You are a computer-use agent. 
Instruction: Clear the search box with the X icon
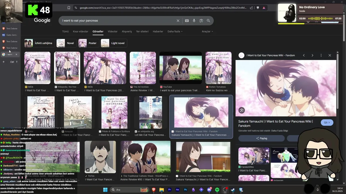pyautogui.click(x=178, y=20)
